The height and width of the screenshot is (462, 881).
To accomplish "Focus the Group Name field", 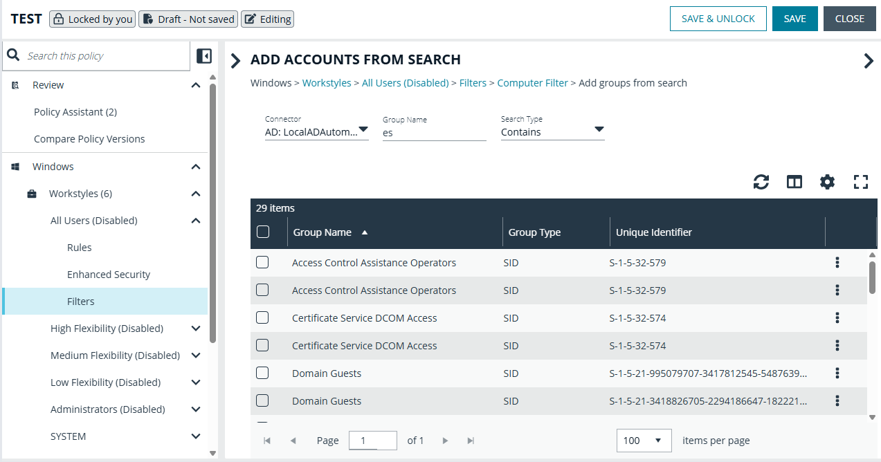I will [435, 132].
